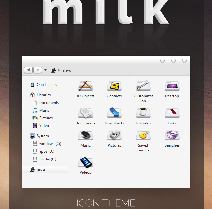This screenshot has width=212, height=209.
Task: Close the window with last round button
Action: [184, 61]
